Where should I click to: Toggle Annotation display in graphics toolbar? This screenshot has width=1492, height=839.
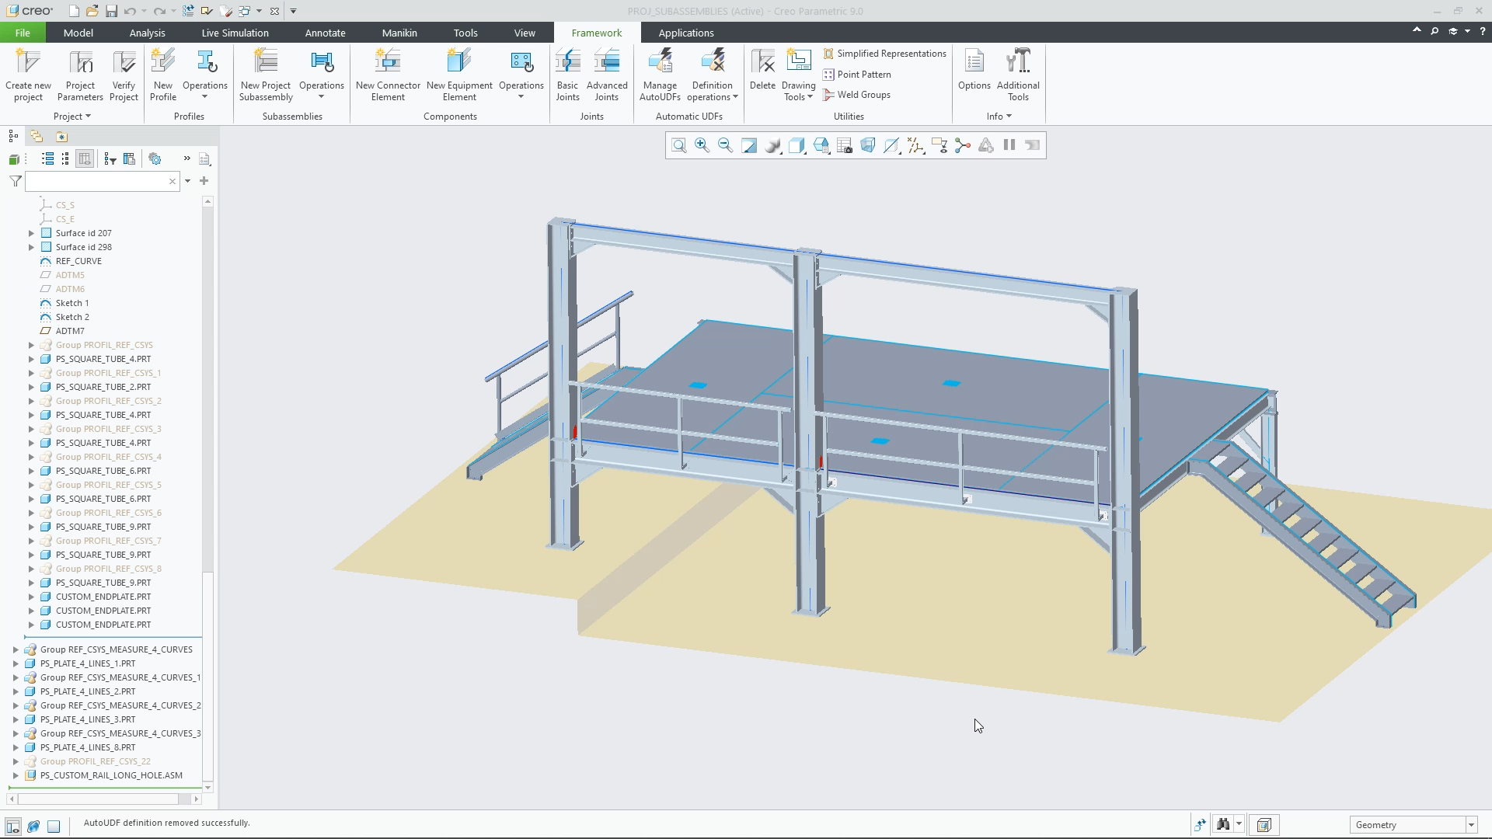pyautogui.click(x=939, y=145)
